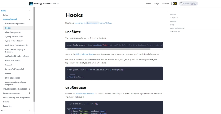This screenshot has height=114, width=221.
Task: Collapse the Getting Started section chevron
Action: click(x=30, y=19)
